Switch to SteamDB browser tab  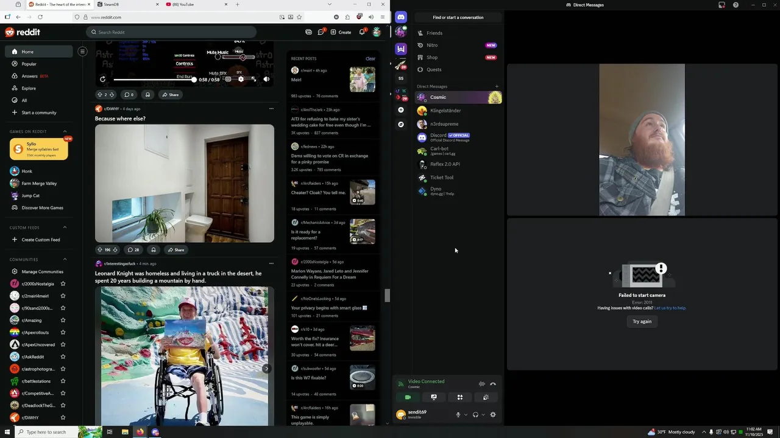(x=127, y=4)
